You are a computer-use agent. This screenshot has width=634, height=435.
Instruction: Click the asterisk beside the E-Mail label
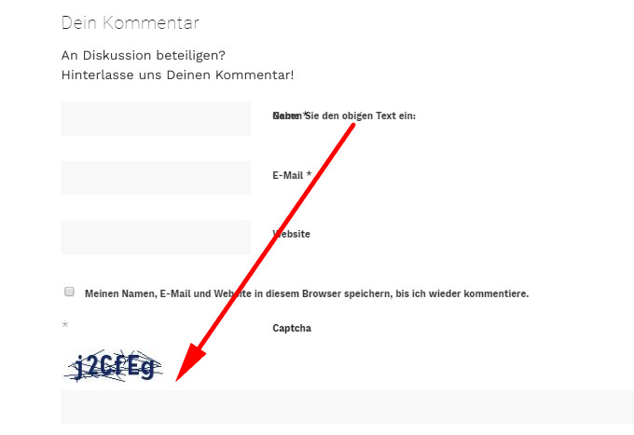point(309,174)
